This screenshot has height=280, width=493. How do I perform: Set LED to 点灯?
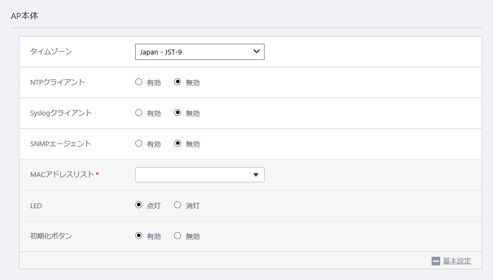[x=138, y=205]
